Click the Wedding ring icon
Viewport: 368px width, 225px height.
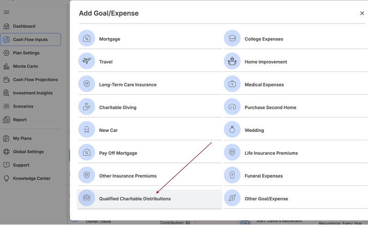point(232,129)
